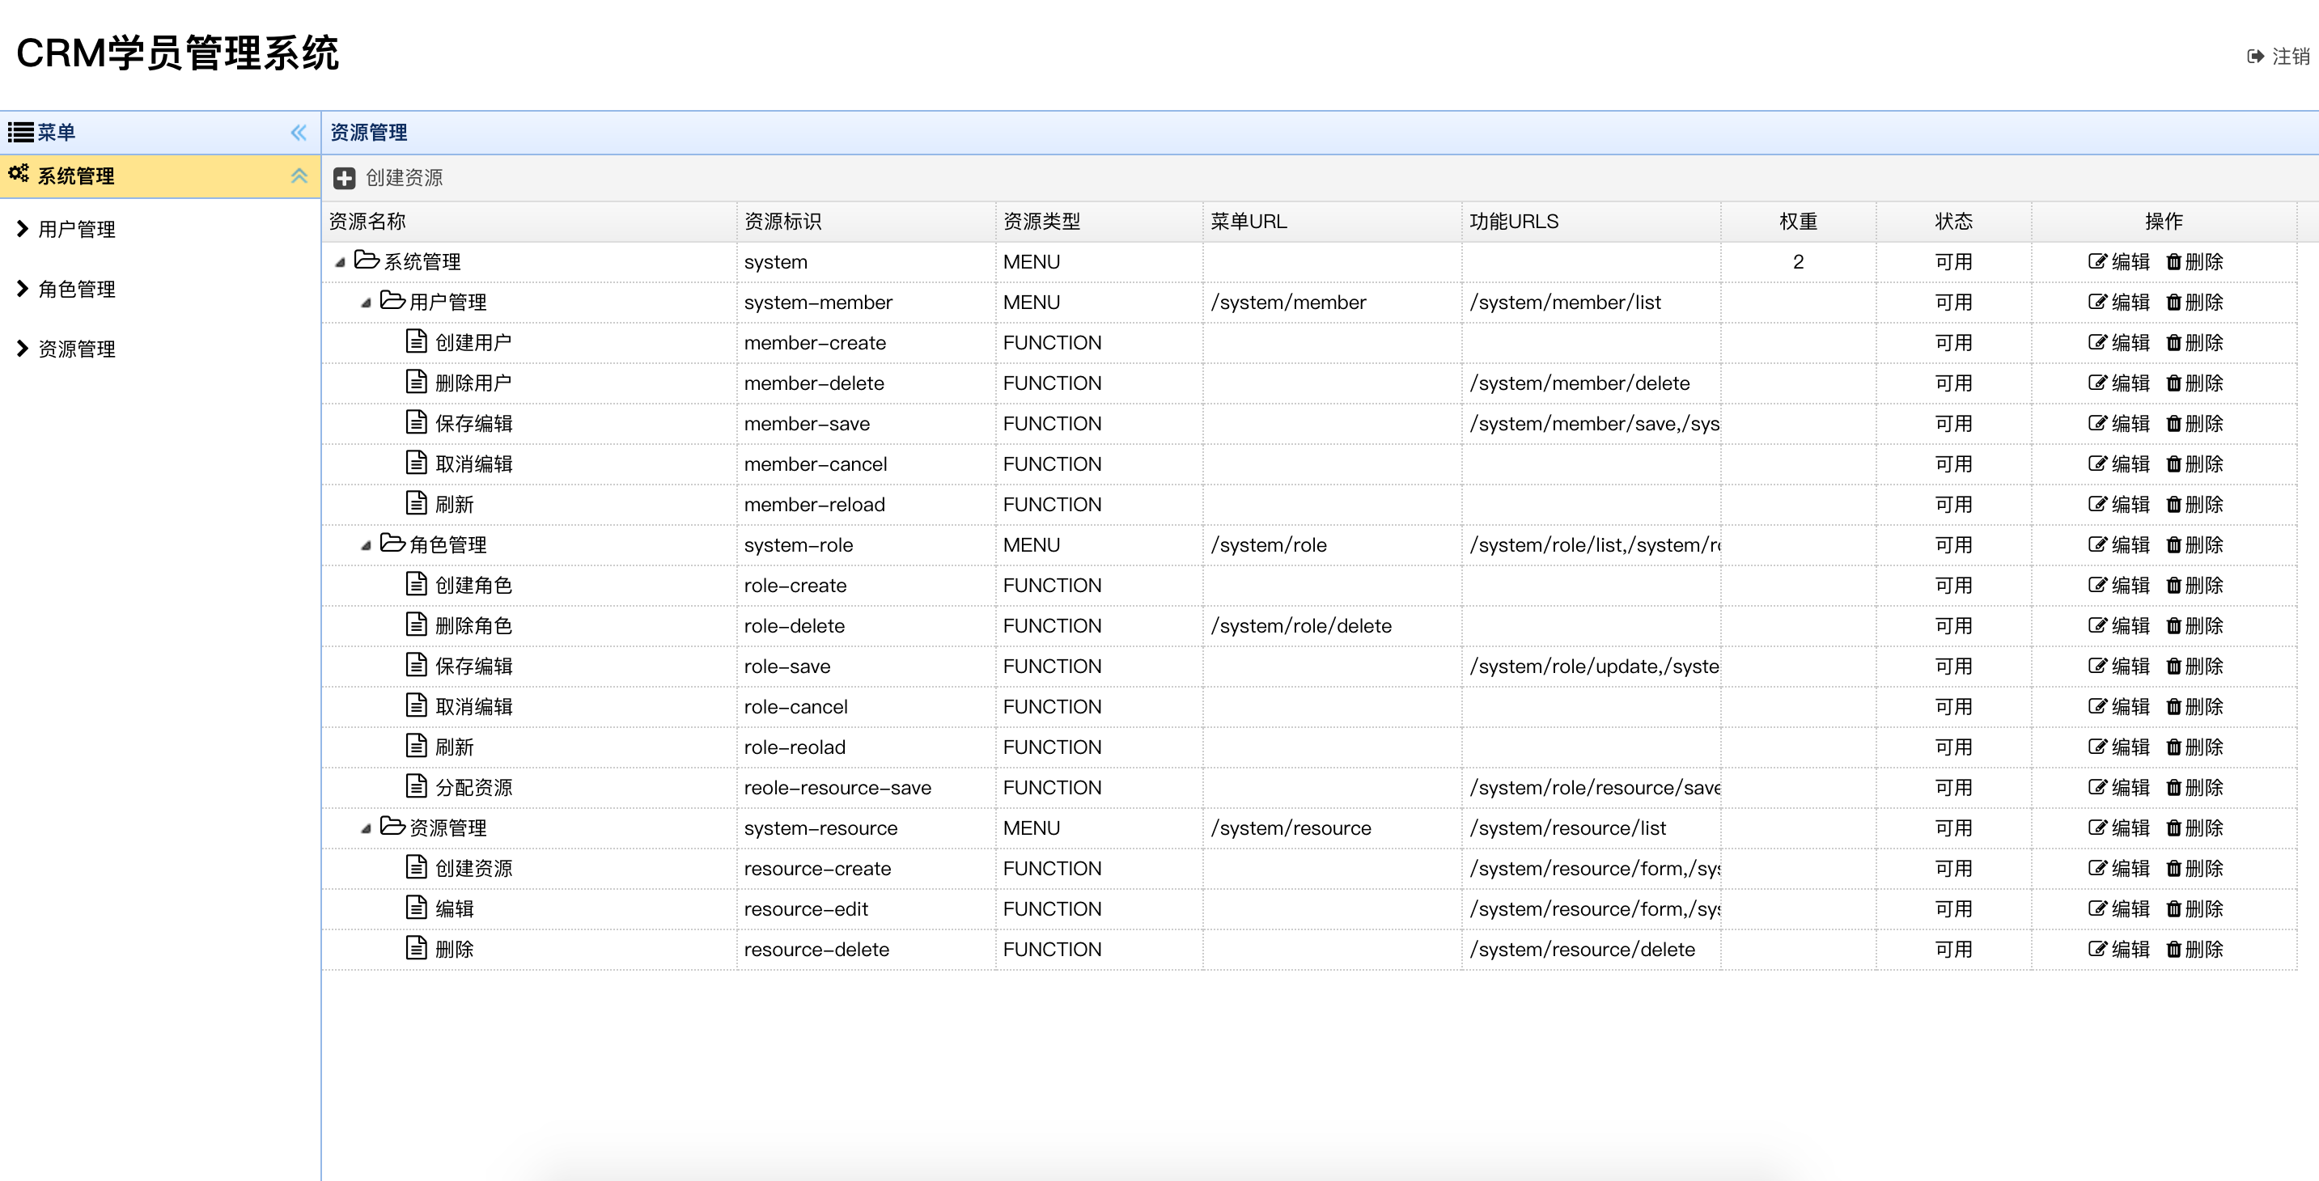Click the file icon of 分配资源
This screenshot has height=1181, width=2319.
tap(416, 785)
